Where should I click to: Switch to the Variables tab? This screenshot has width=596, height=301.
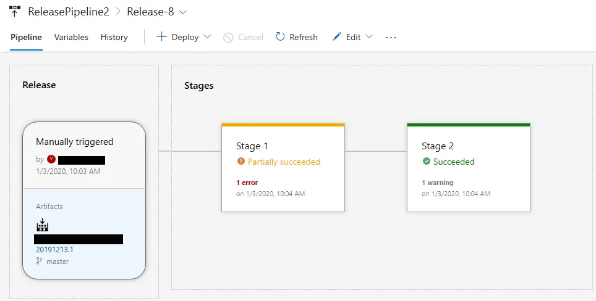(71, 37)
